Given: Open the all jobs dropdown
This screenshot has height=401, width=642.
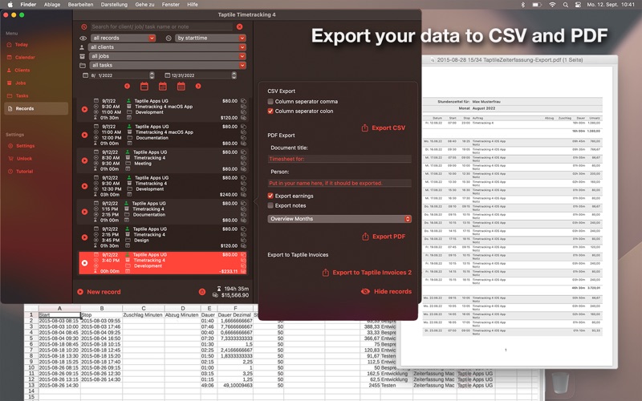Looking at the screenshot, I should [167, 56].
